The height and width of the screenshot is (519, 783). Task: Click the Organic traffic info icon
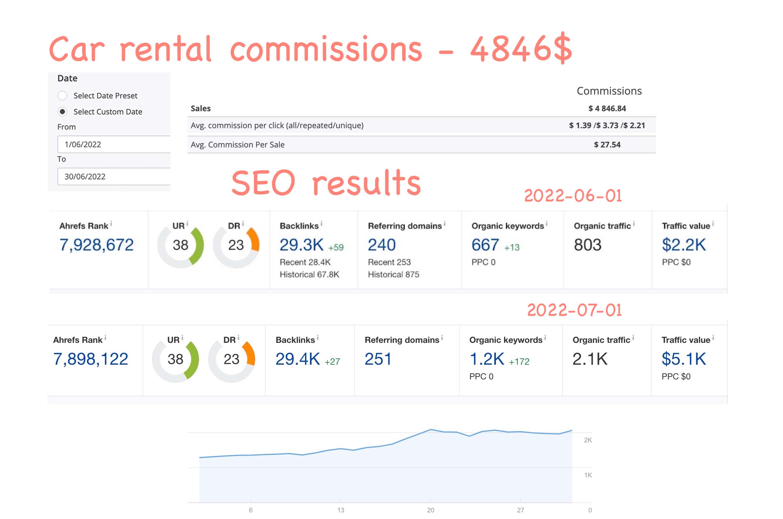pyautogui.click(x=634, y=224)
